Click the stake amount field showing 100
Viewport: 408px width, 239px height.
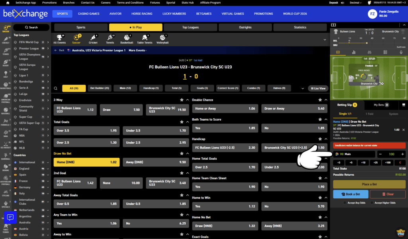click(x=391, y=154)
